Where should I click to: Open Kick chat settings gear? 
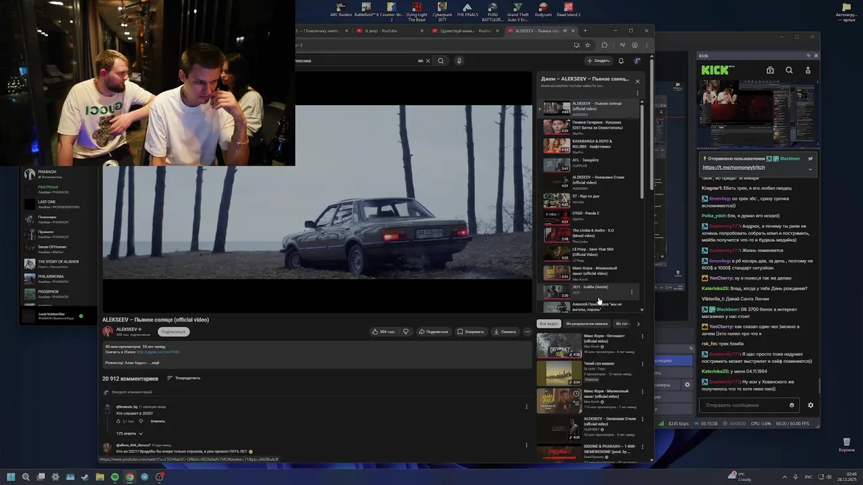(x=810, y=406)
